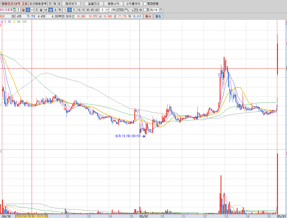The height and width of the screenshot is (218, 287).
Task: Click the 4,392백만 trading value text
Action: point(58,16)
